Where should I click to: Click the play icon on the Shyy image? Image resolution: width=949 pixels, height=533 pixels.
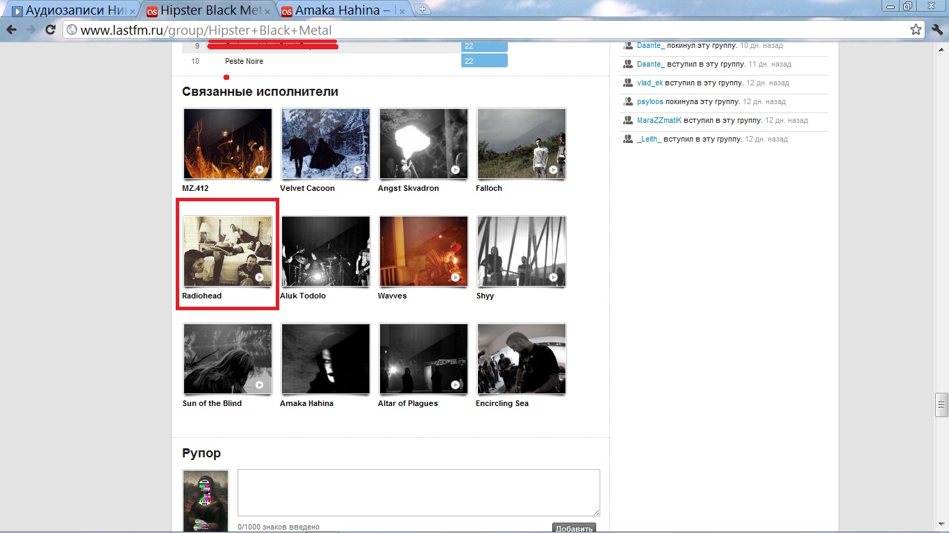[554, 277]
